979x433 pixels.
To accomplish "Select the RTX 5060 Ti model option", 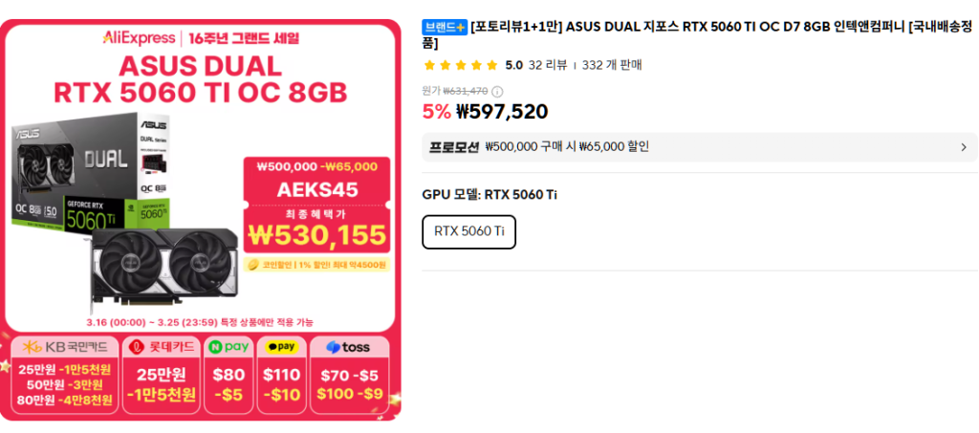I will [468, 231].
